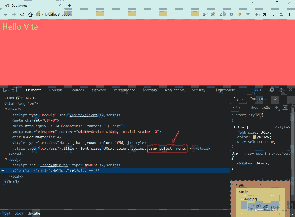
Task: Open the Sources tab
Action: pos(77,90)
